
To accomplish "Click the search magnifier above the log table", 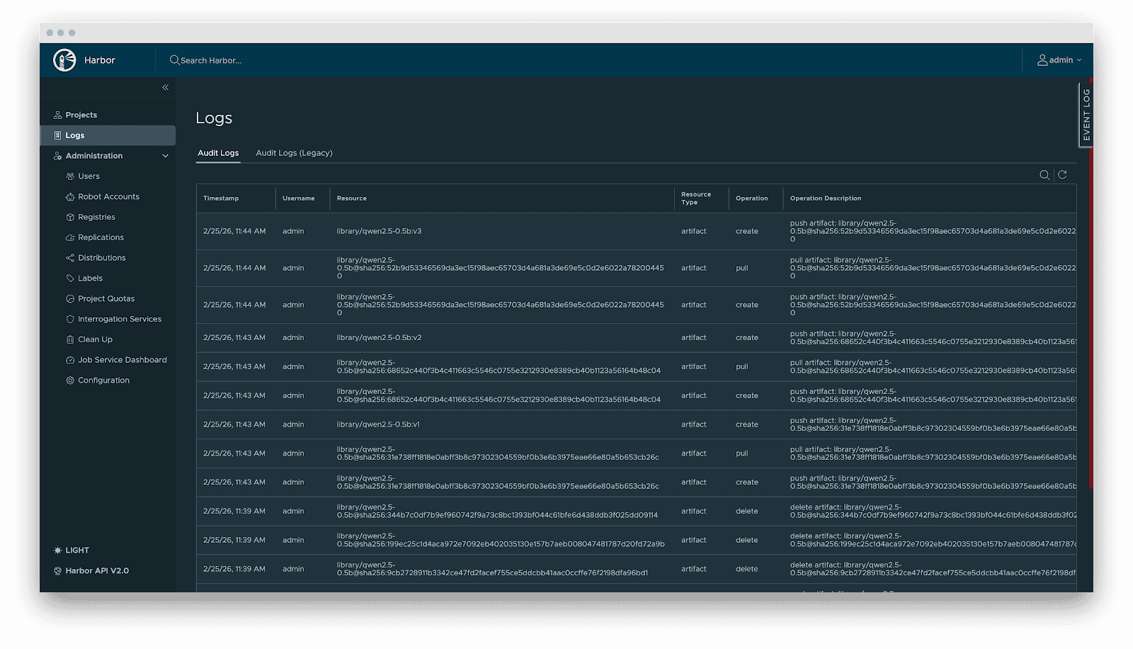I will coord(1045,174).
